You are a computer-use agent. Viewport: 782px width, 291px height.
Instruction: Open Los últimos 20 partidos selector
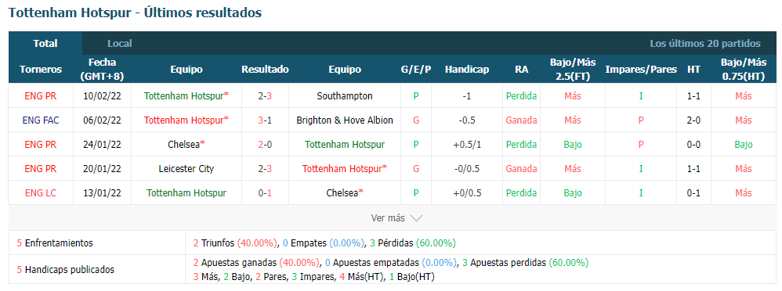704,43
